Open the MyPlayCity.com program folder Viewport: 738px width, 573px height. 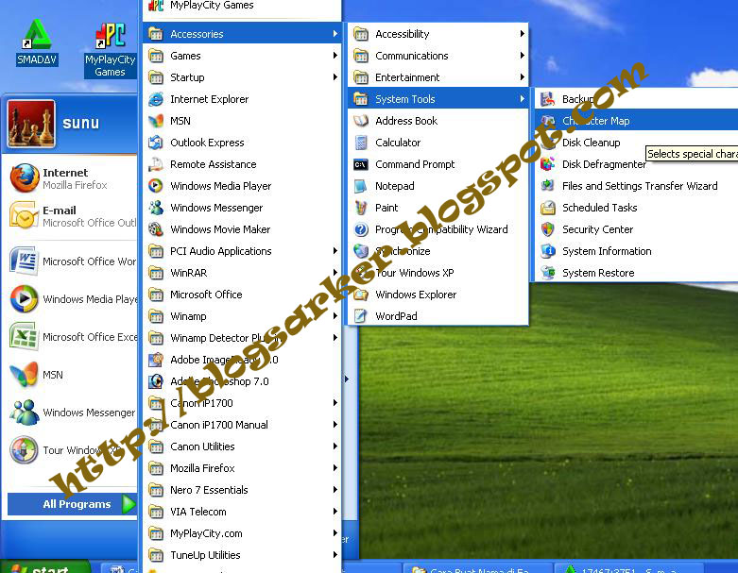pyautogui.click(x=242, y=533)
